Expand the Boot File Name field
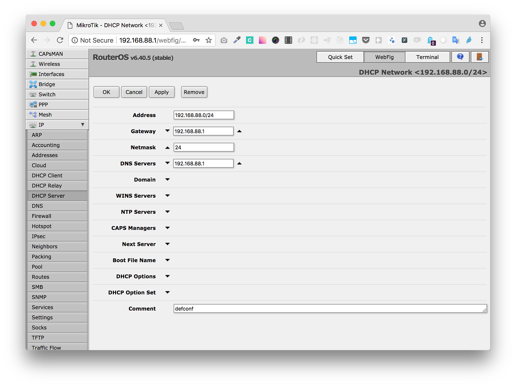 point(167,260)
